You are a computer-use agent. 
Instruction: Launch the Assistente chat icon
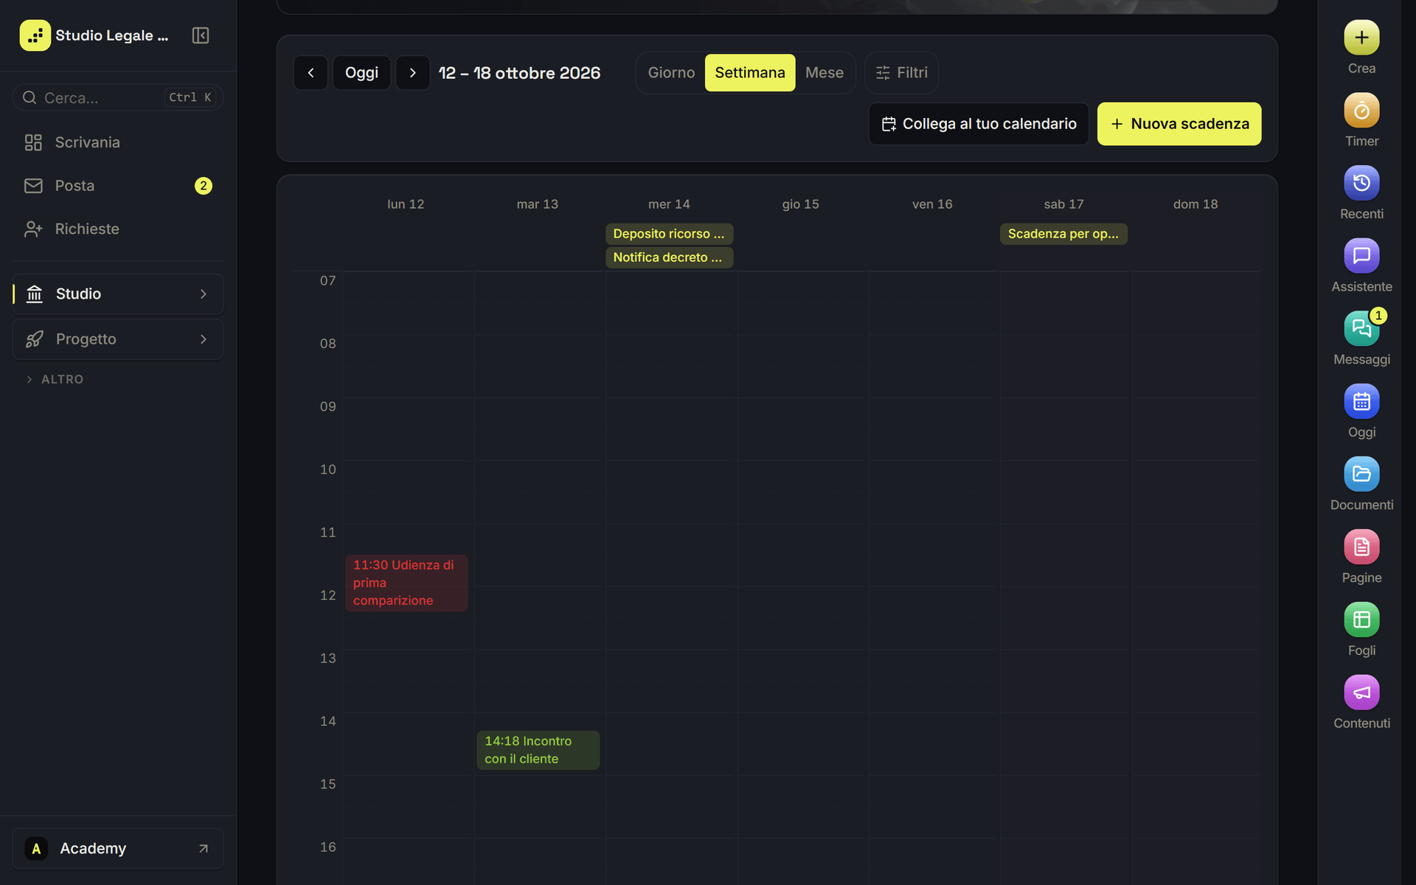[1361, 256]
